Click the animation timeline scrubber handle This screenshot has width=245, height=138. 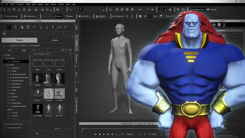83,129
